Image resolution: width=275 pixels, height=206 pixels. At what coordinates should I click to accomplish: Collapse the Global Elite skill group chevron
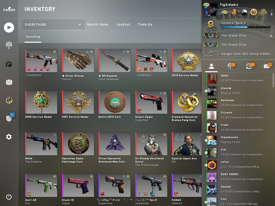pos(271,36)
